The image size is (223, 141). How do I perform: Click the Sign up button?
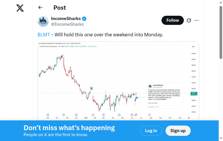[x=178, y=131]
